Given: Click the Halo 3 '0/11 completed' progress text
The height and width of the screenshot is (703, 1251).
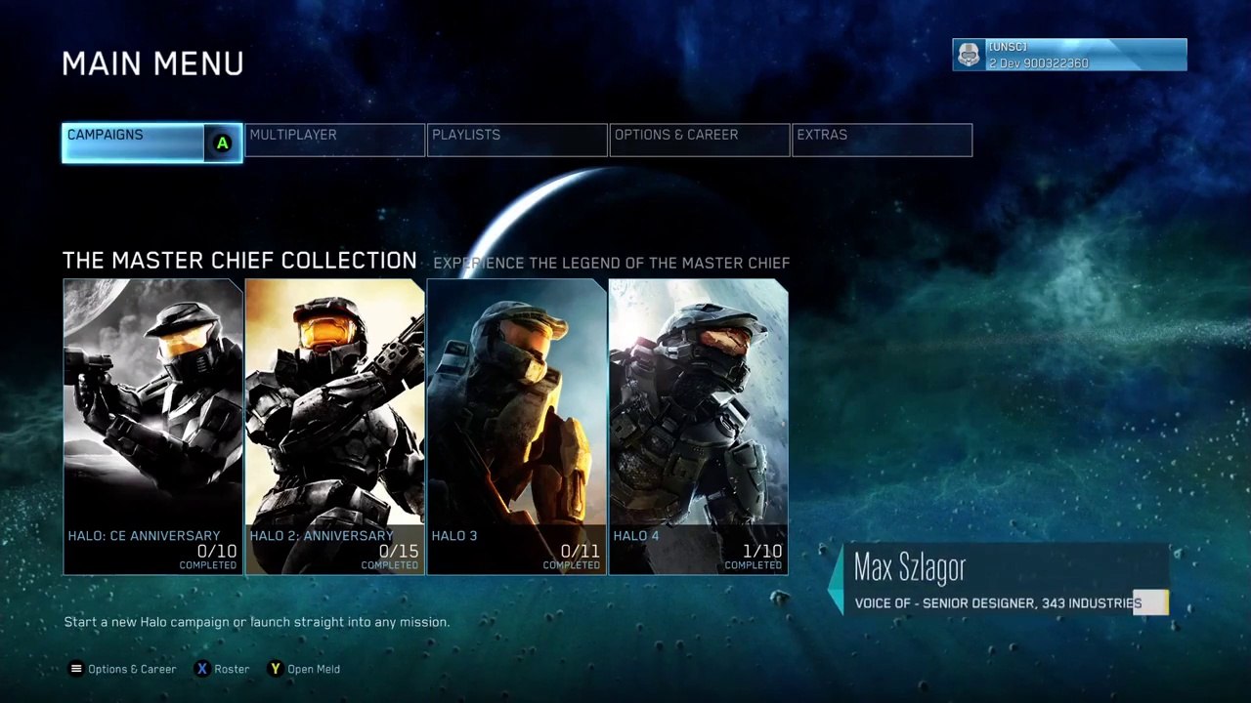Looking at the screenshot, I should [570, 557].
